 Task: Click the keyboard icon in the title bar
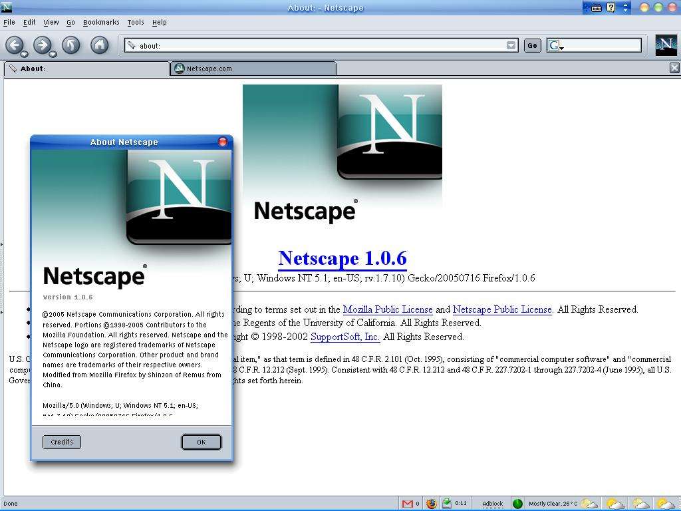[596, 8]
